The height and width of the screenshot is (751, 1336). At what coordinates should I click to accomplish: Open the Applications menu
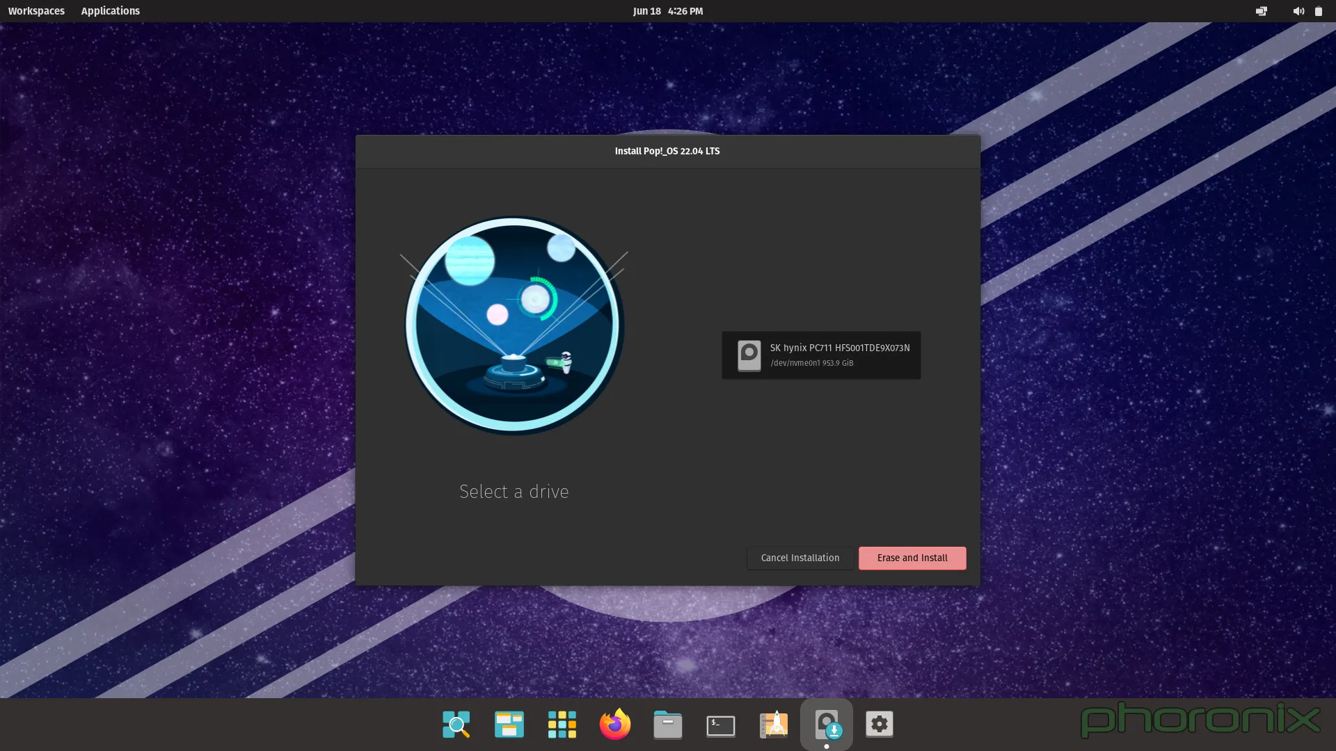[111, 11]
